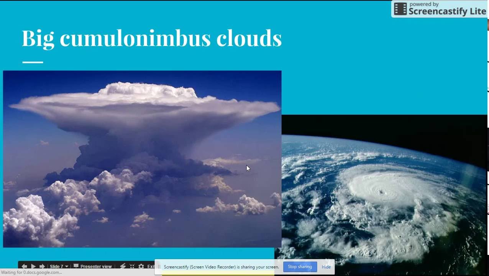489x276 pixels.
Task: Click the cumulonimbus cloud photo
Action: [142, 159]
